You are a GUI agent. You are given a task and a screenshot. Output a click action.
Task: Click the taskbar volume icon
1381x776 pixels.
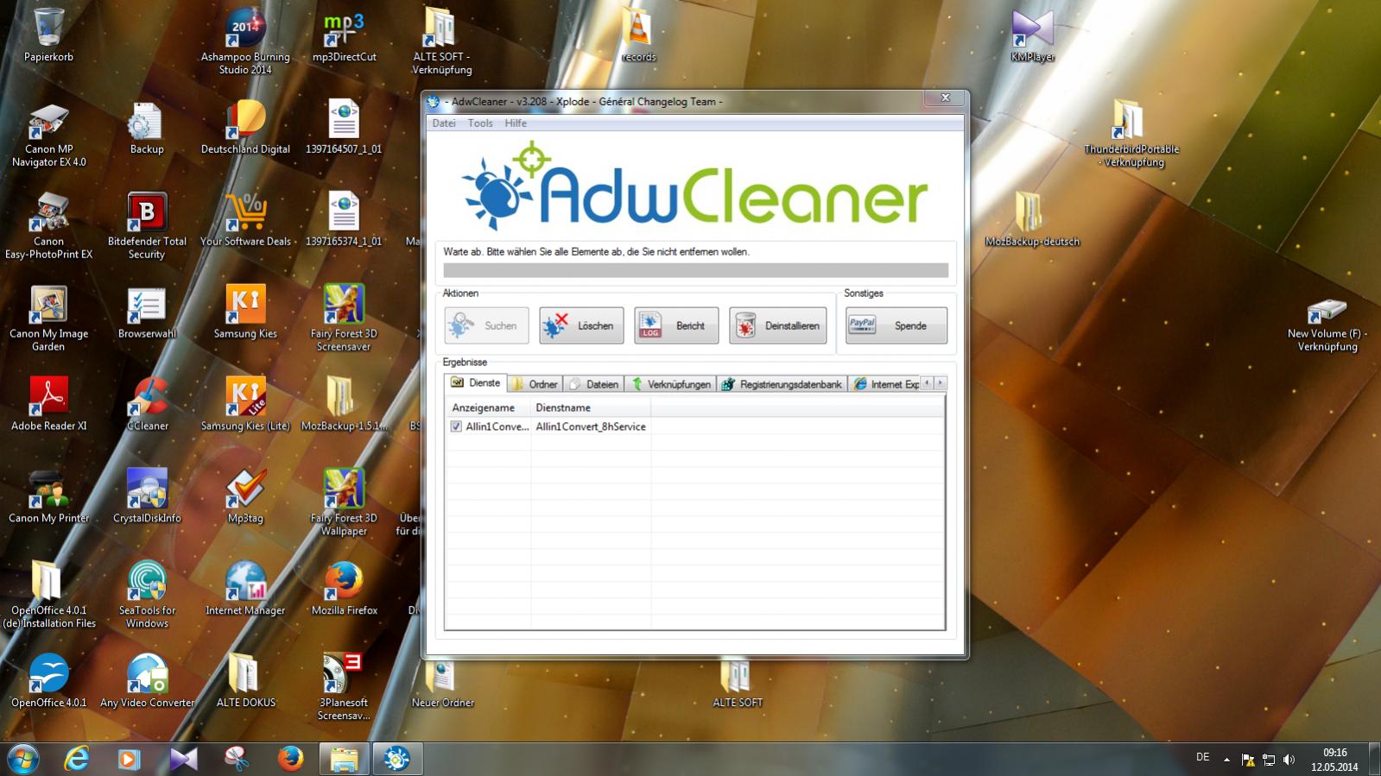1289,760
